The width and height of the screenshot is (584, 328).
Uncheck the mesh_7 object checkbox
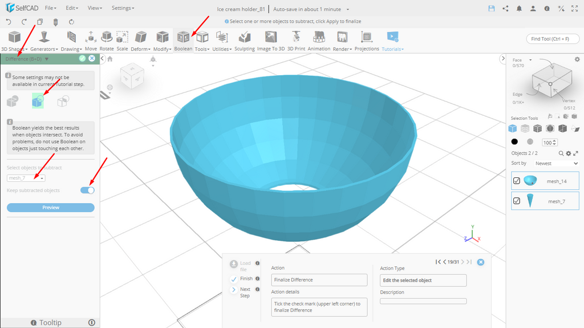tap(517, 201)
